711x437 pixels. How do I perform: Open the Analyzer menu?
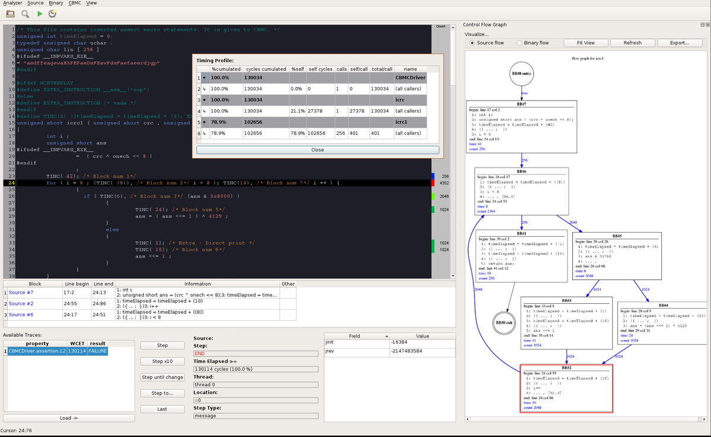12,3
